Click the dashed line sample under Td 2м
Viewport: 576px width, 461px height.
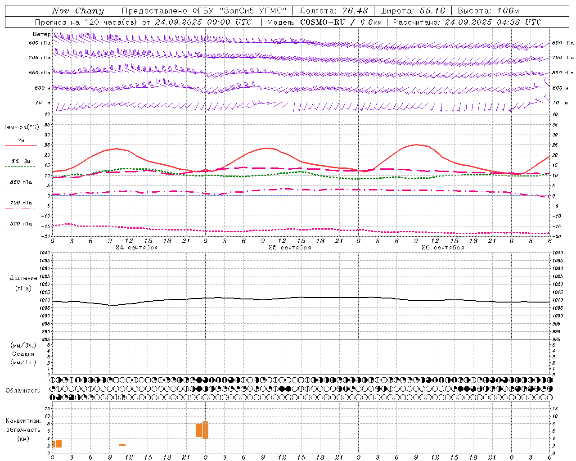pyautogui.click(x=20, y=167)
